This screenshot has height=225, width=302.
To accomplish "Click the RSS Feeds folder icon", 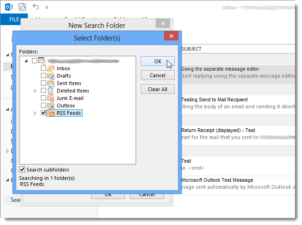I will 51,113.
